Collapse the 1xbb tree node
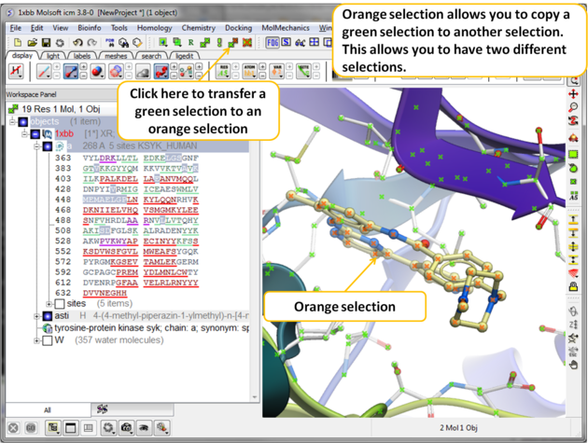 pos(25,134)
